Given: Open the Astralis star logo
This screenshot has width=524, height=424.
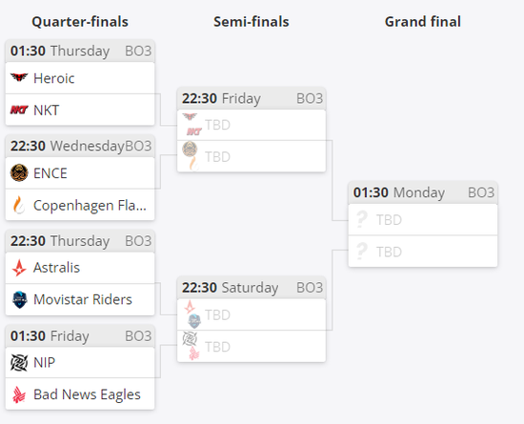Looking at the screenshot, I should coord(19,268).
